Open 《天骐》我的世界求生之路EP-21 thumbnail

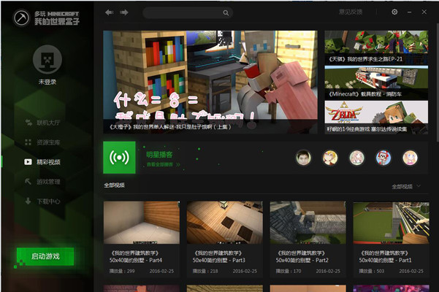376,47
